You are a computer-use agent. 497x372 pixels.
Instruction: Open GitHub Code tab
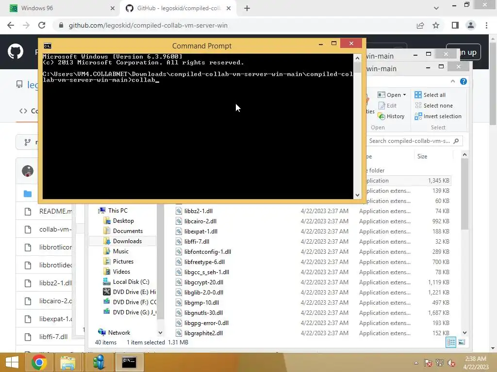point(29,111)
